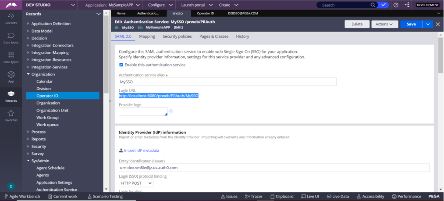Open Current work in footer

(63, 196)
